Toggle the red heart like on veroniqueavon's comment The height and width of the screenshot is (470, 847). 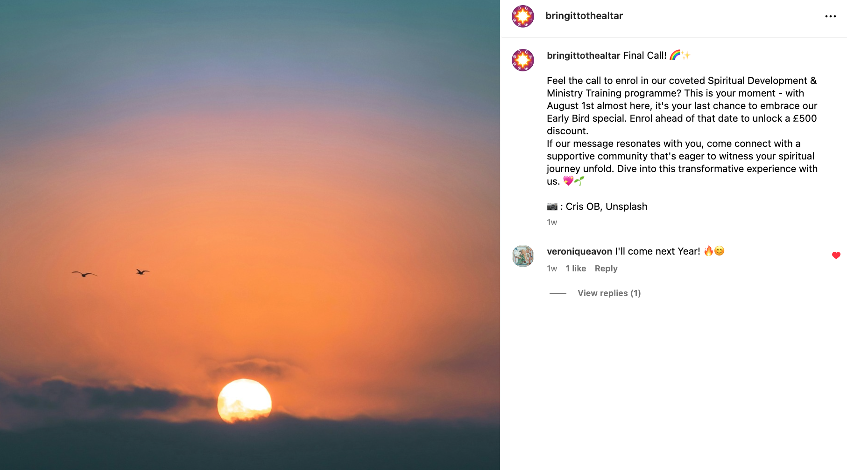(836, 256)
